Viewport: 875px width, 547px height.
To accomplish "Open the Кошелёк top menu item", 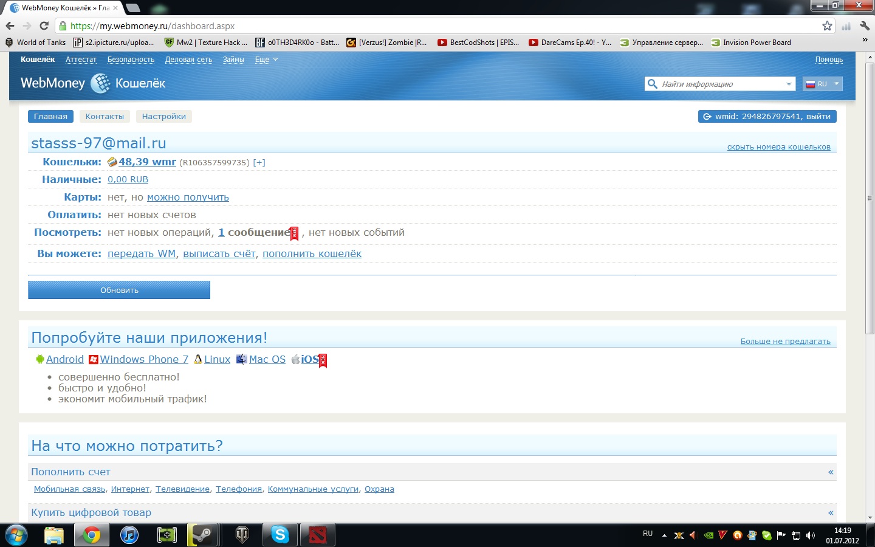I will pyautogui.click(x=38, y=60).
